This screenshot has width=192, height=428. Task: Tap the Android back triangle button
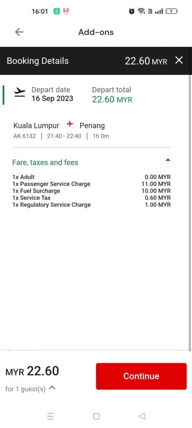pos(142,416)
